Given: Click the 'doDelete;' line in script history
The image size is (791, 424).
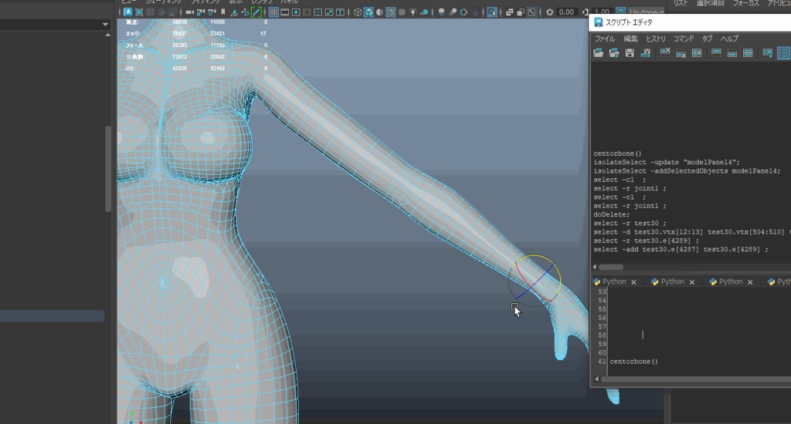Looking at the screenshot, I should [x=612, y=214].
